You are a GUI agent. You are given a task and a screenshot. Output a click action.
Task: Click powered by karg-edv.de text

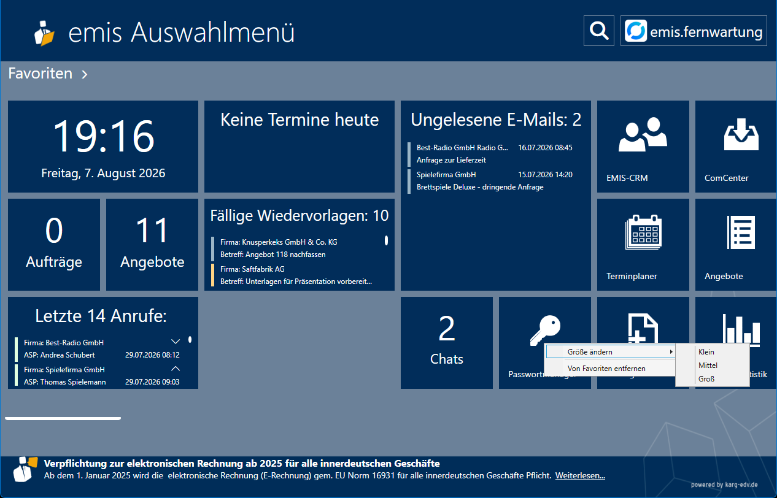click(724, 485)
